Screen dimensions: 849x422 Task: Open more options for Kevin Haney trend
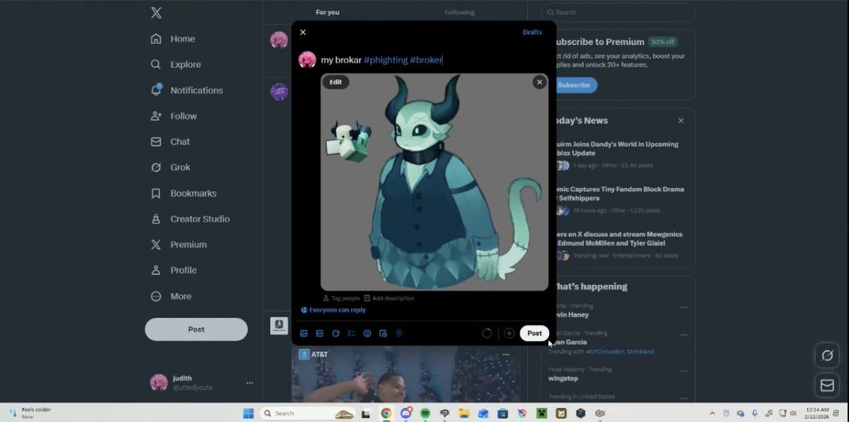[683, 307]
